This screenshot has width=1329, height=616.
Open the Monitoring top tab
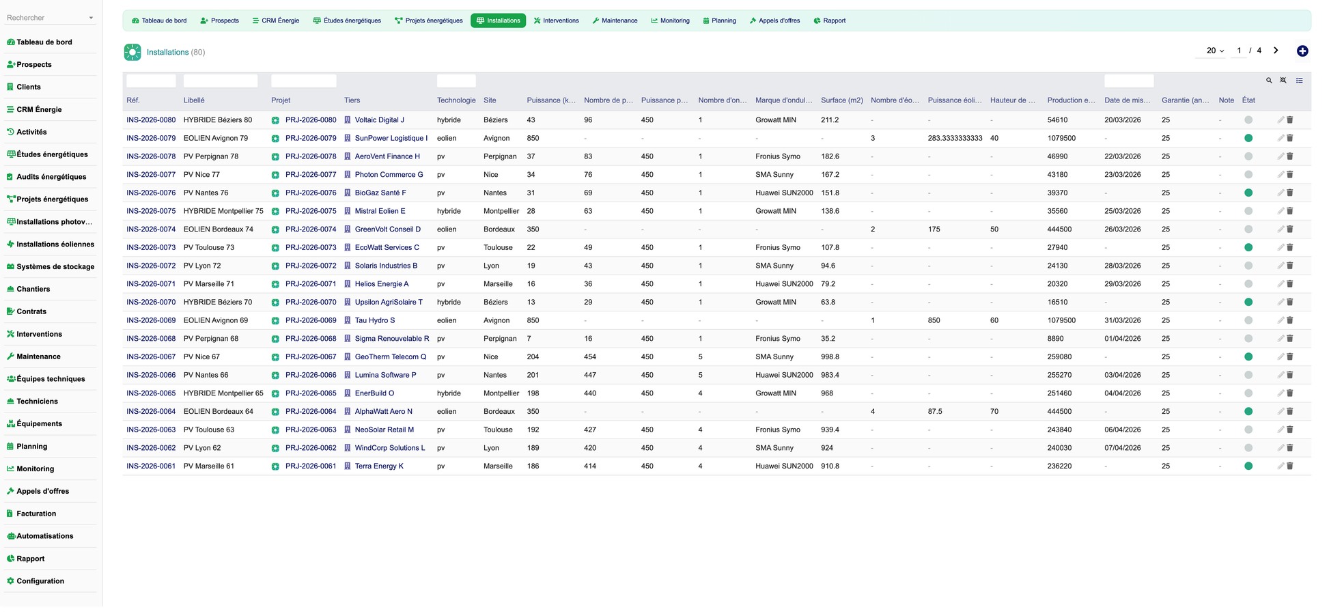670,20
